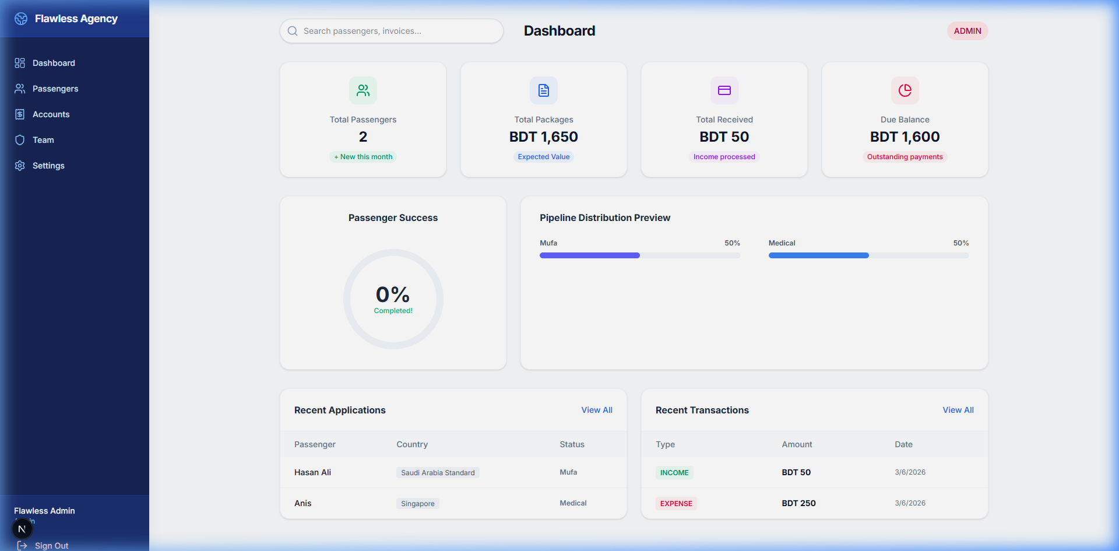Click the Total Received card icon

pos(724,90)
